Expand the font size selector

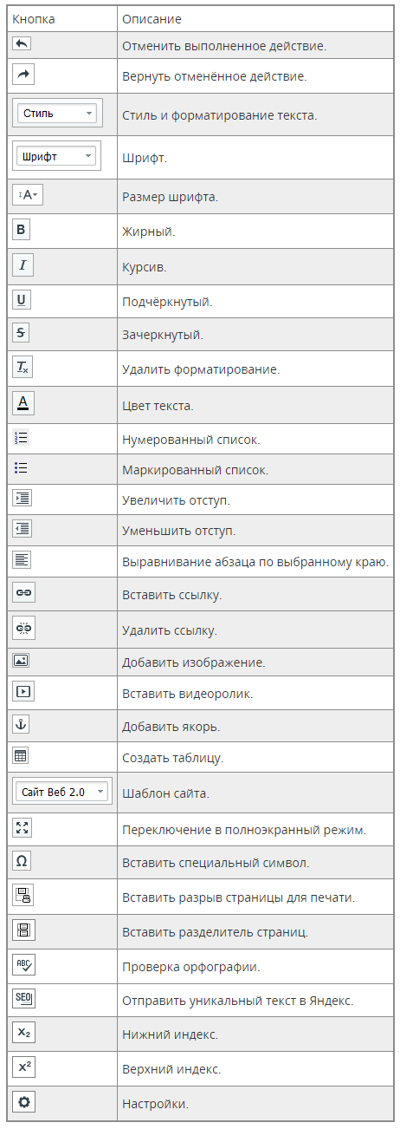click(28, 196)
